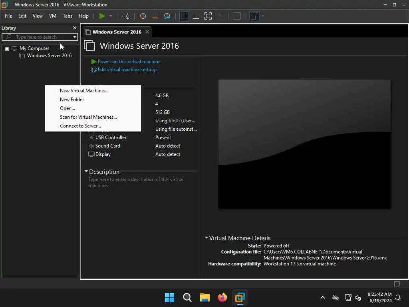Open the Windows Start menu
The width and height of the screenshot is (409, 307).
click(169, 297)
